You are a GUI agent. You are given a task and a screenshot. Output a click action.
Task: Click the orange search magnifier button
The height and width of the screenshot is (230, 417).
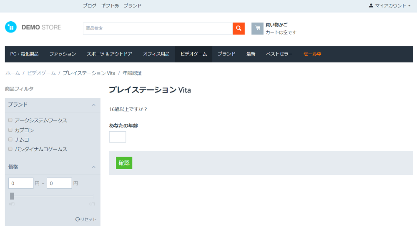pos(239,28)
